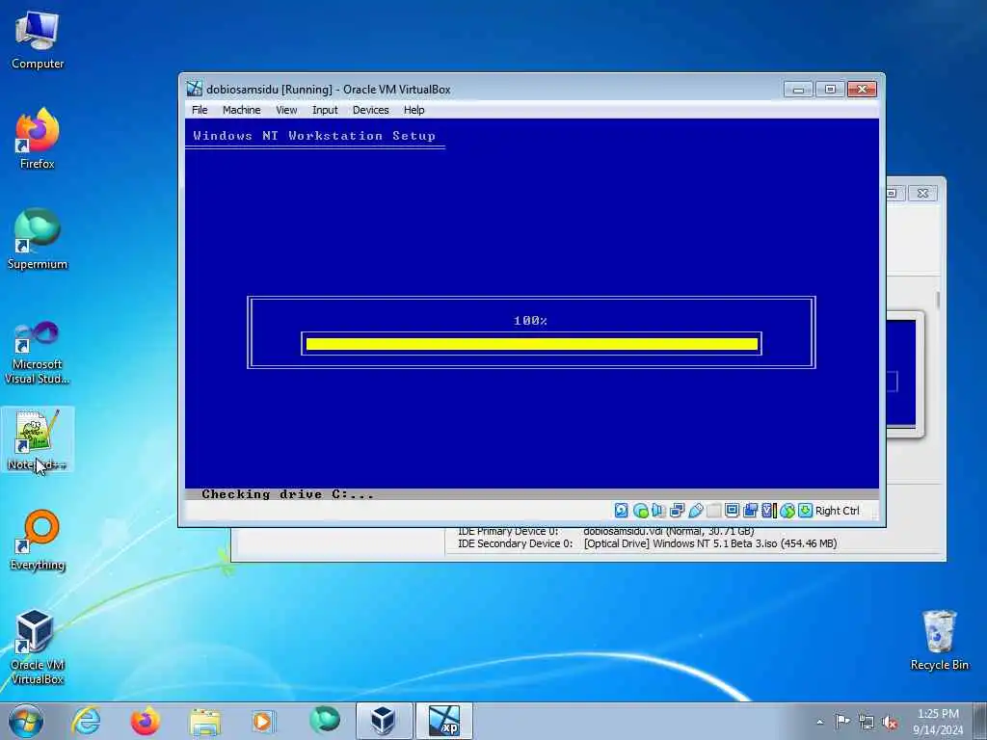Click the network adapters indicator in VirtualBox status bar
The image size is (987, 740).
coord(678,511)
